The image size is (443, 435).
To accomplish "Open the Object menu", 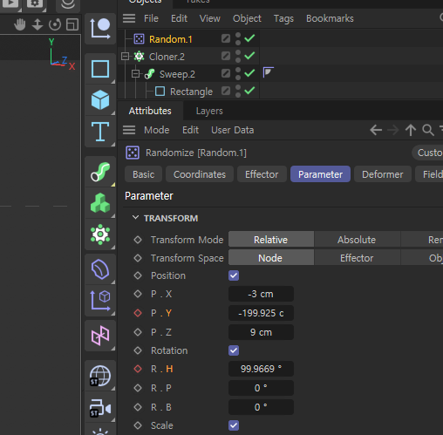I will (x=247, y=18).
